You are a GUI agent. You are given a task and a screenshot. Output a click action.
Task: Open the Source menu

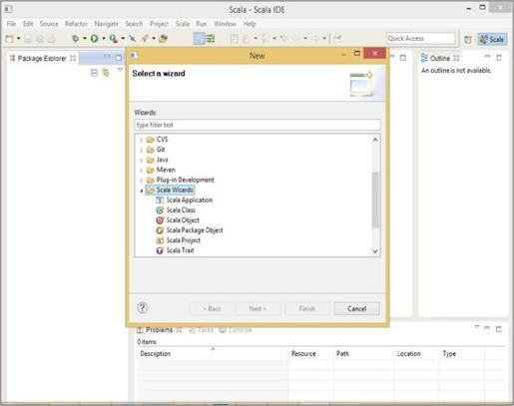(49, 24)
